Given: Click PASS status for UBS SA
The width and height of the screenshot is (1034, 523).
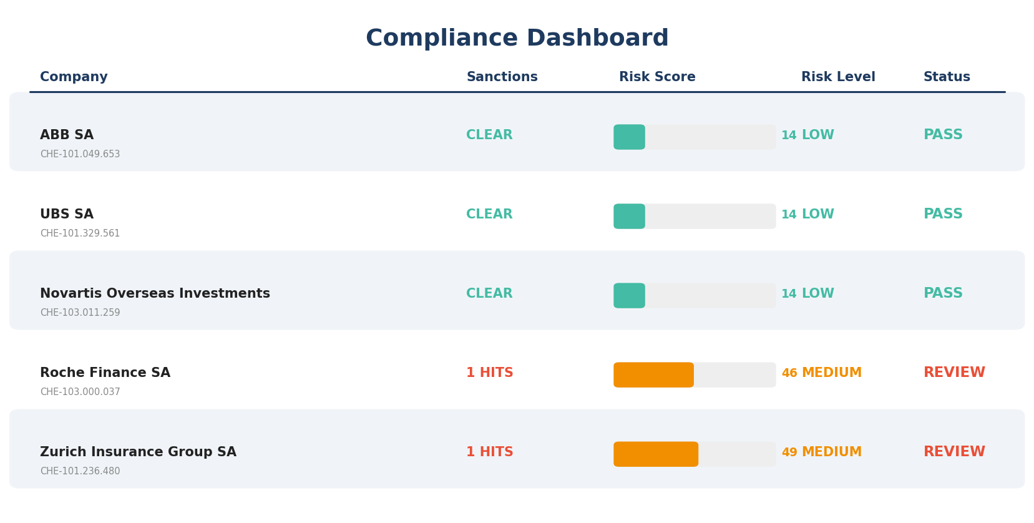Looking at the screenshot, I should click(943, 214).
